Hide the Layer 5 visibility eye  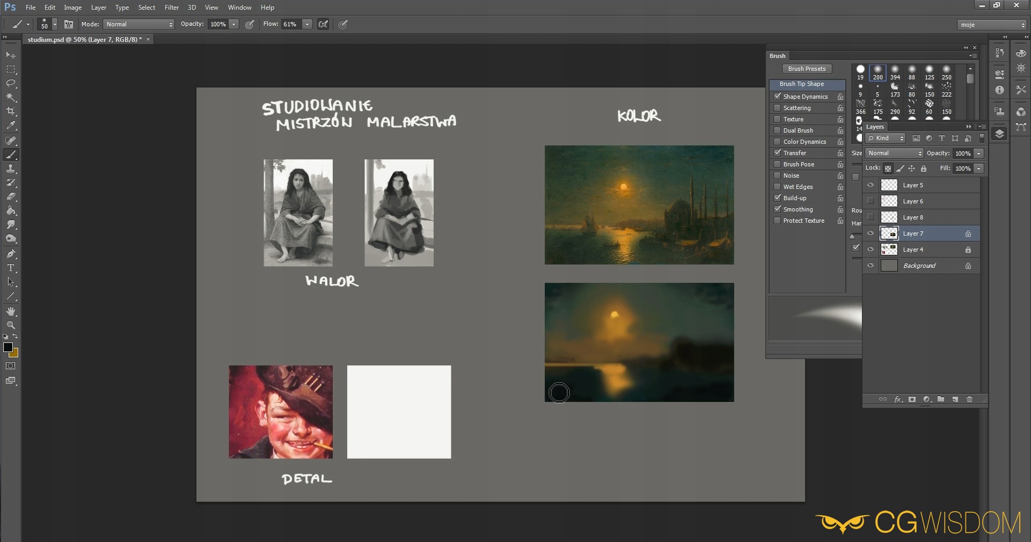click(871, 185)
